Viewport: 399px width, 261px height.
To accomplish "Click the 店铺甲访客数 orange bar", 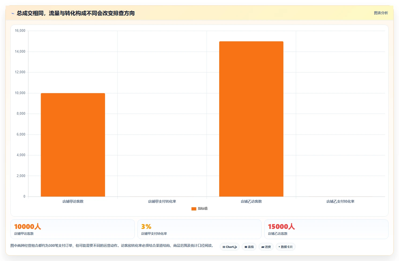I will pyautogui.click(x=73, y=145).
